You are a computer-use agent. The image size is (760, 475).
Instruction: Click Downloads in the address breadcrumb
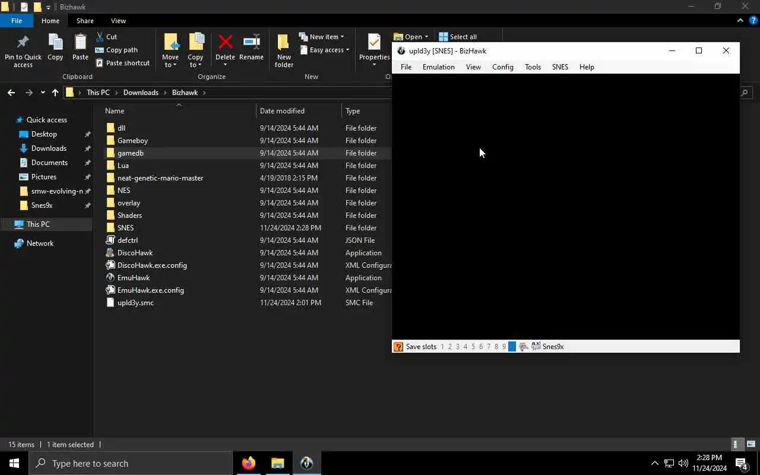(x=141, y=93)
